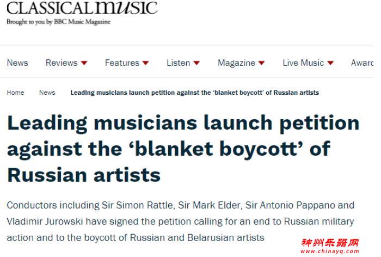Screen dimensions: 381x257
Task: Open the Magazine menu item
Action: (236, 63)
